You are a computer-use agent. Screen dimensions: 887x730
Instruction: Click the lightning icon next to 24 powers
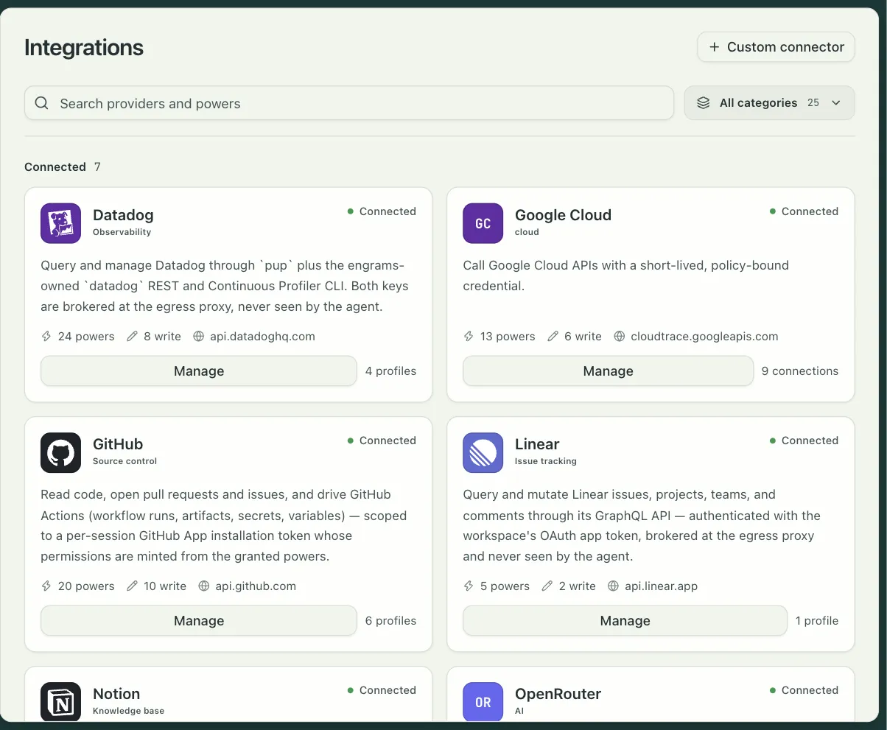point(46,336)
